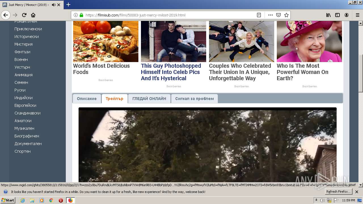Click the green padlock security icon

coord(81,15)
